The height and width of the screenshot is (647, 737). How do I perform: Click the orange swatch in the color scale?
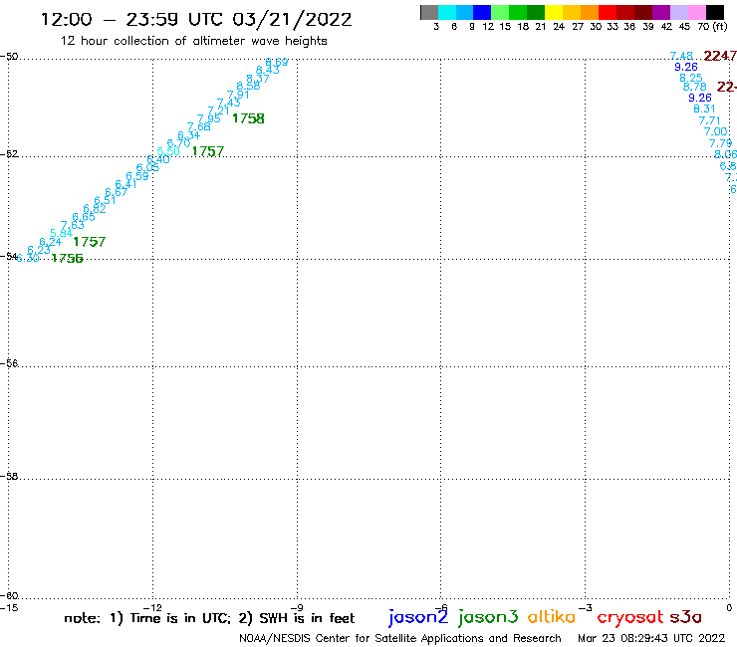tap(590, 13)
